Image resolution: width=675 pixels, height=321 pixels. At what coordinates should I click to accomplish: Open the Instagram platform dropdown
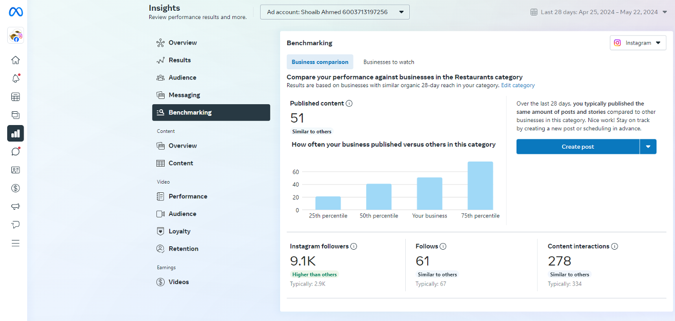[x=638, y=43]
